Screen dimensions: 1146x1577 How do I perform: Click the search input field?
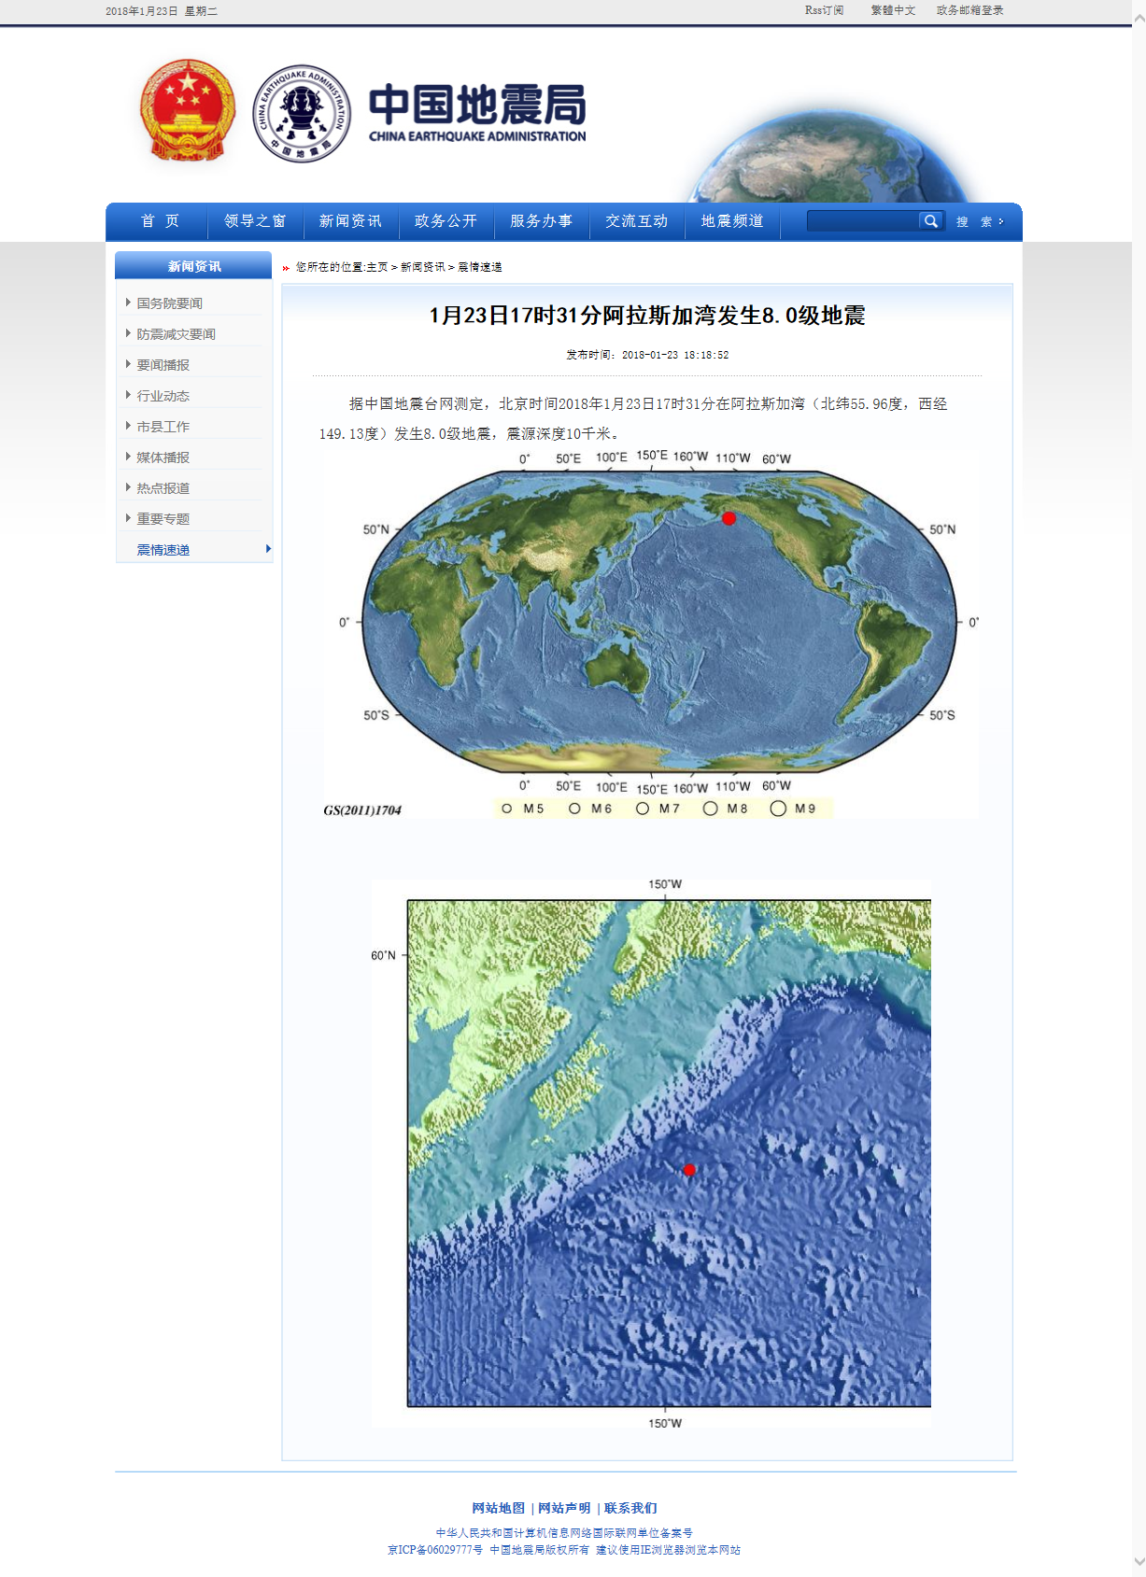pos(862,221)
